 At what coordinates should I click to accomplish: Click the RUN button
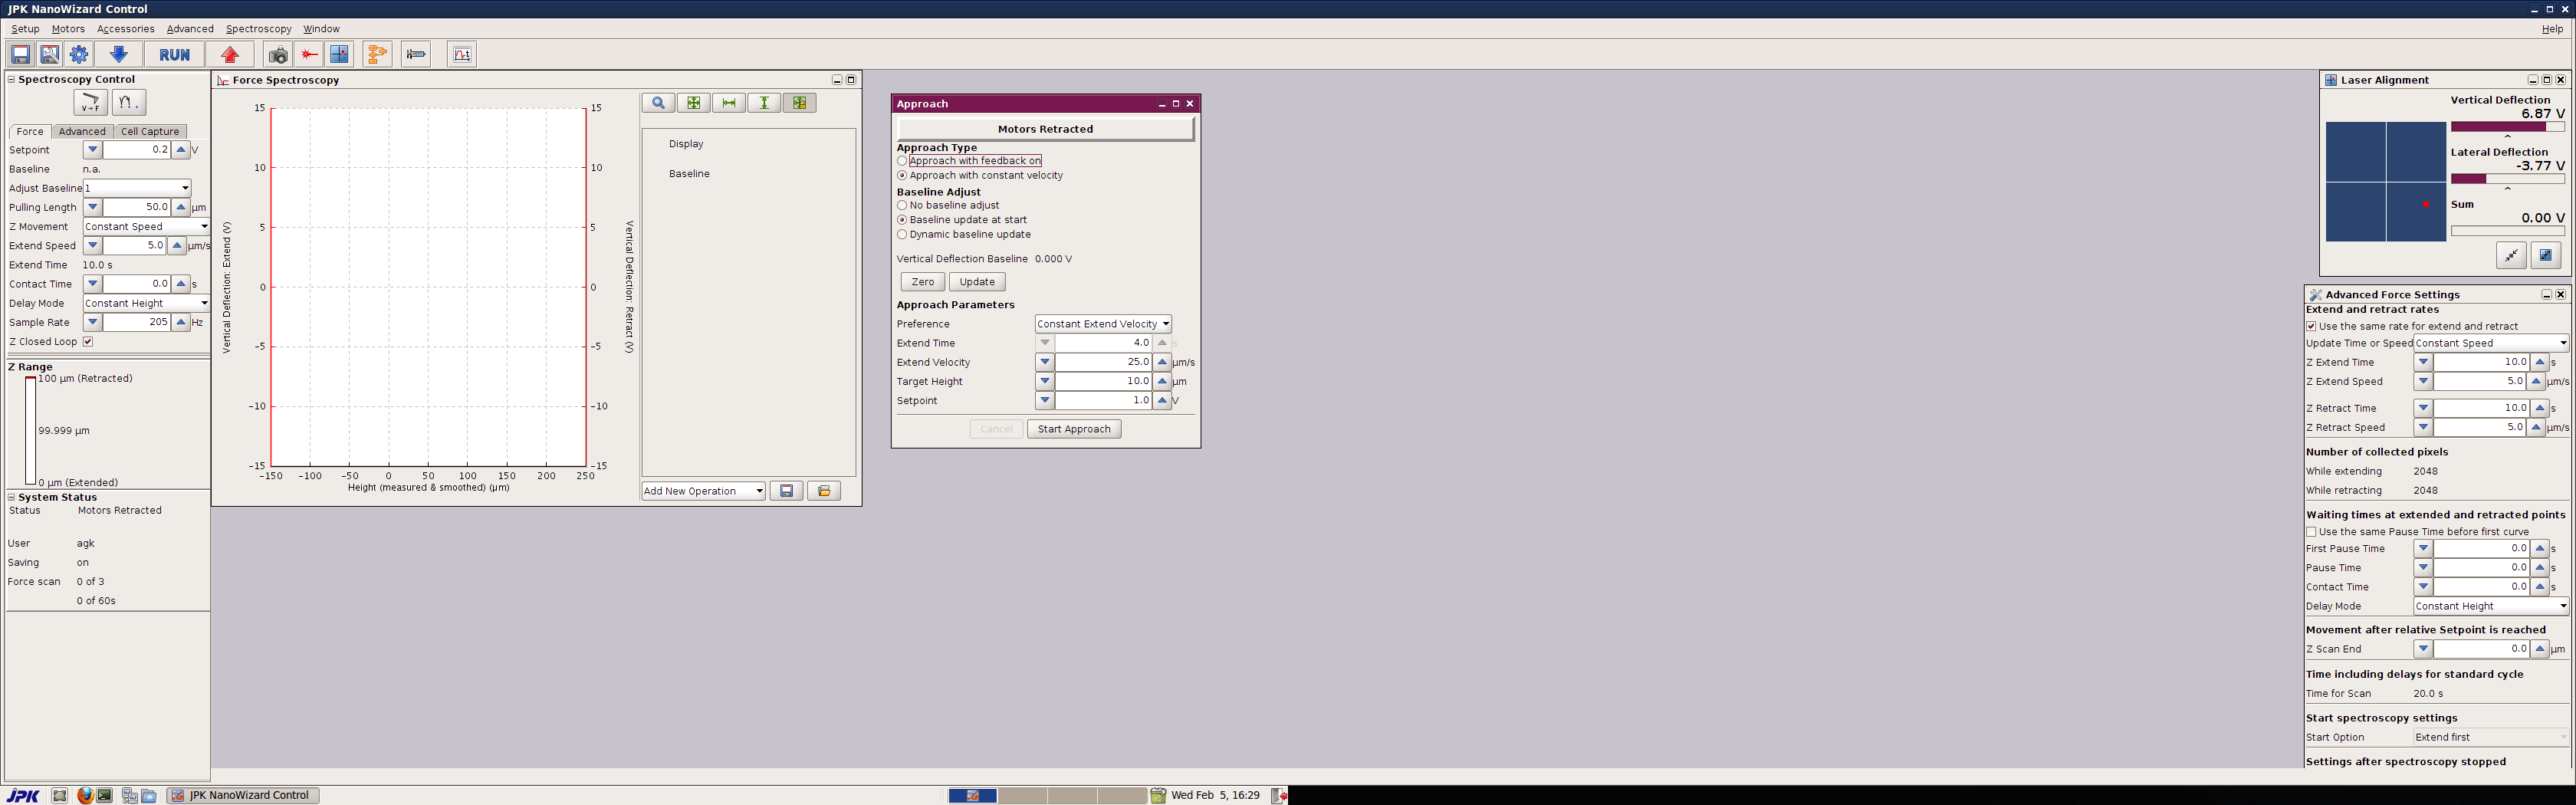pyautogui.click(x=174, y=54)
